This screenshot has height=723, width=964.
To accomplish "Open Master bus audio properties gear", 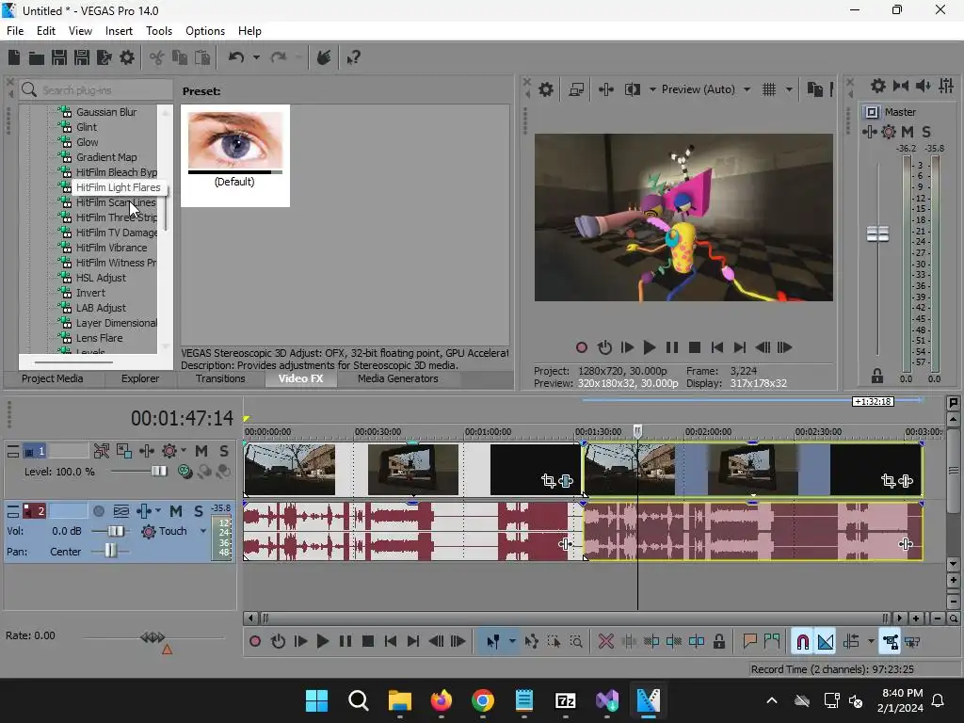I will (878, 86).
